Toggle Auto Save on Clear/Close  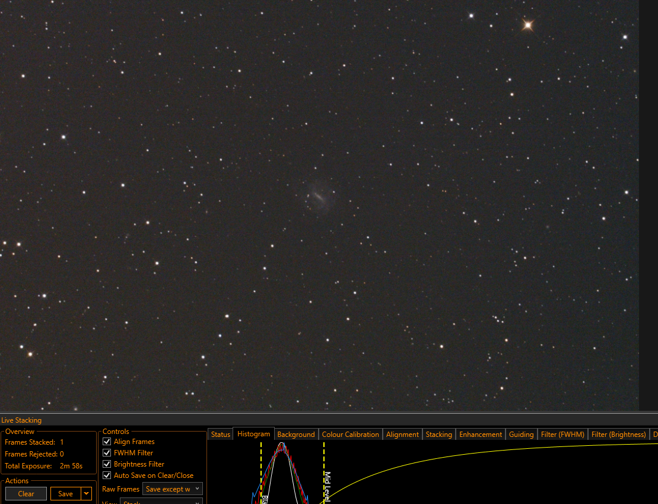click(x=107, y=476)
